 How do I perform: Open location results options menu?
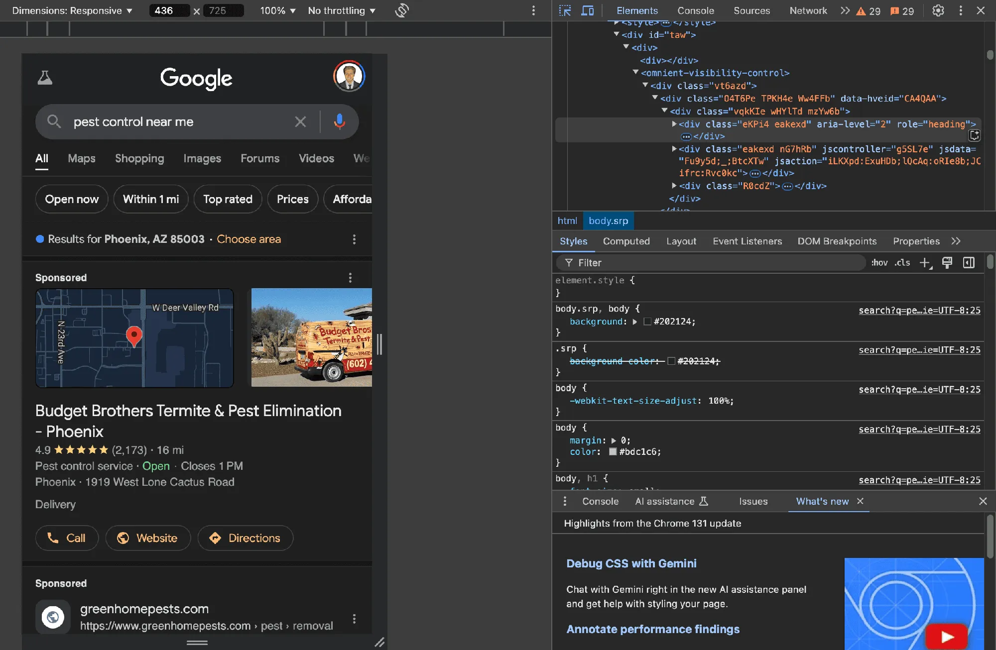(354, 239)
